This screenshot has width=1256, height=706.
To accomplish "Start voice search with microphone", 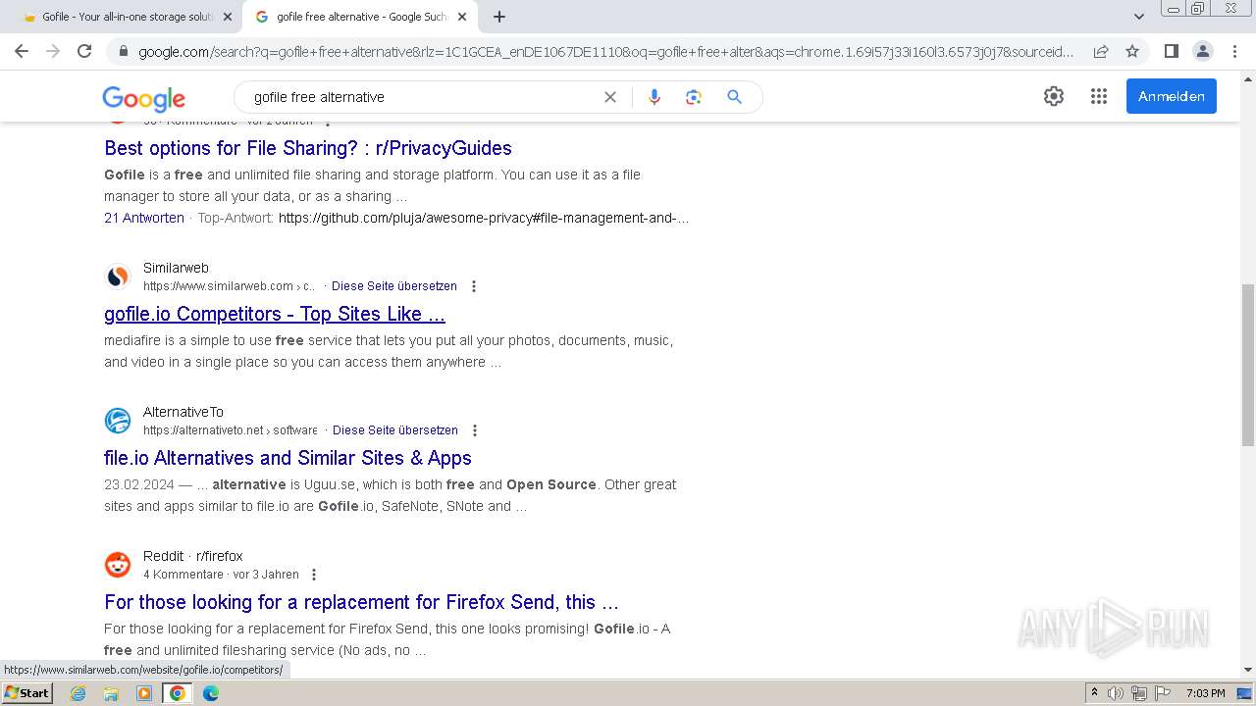I will 654,97.
